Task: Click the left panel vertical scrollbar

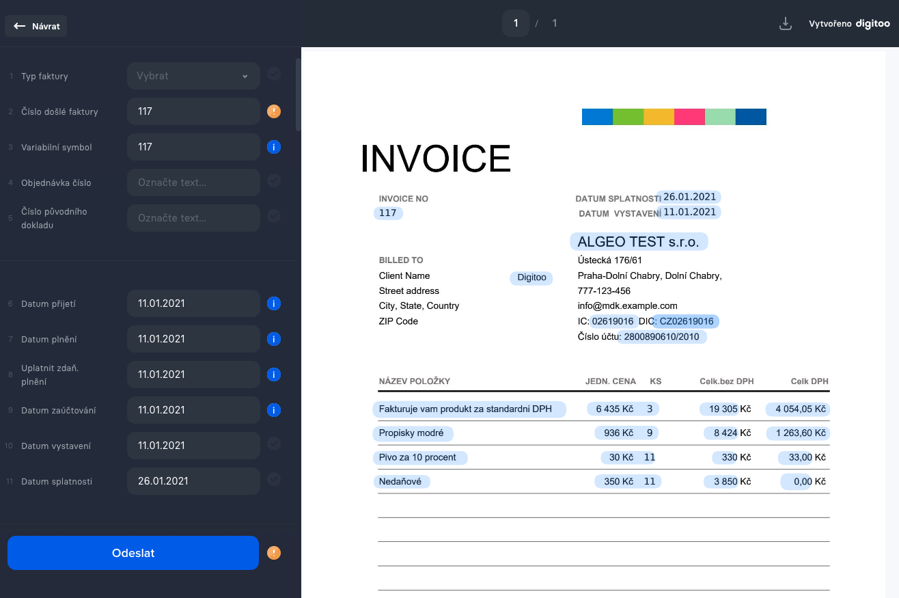Action: pyautogui.click(x=298, y=94)
